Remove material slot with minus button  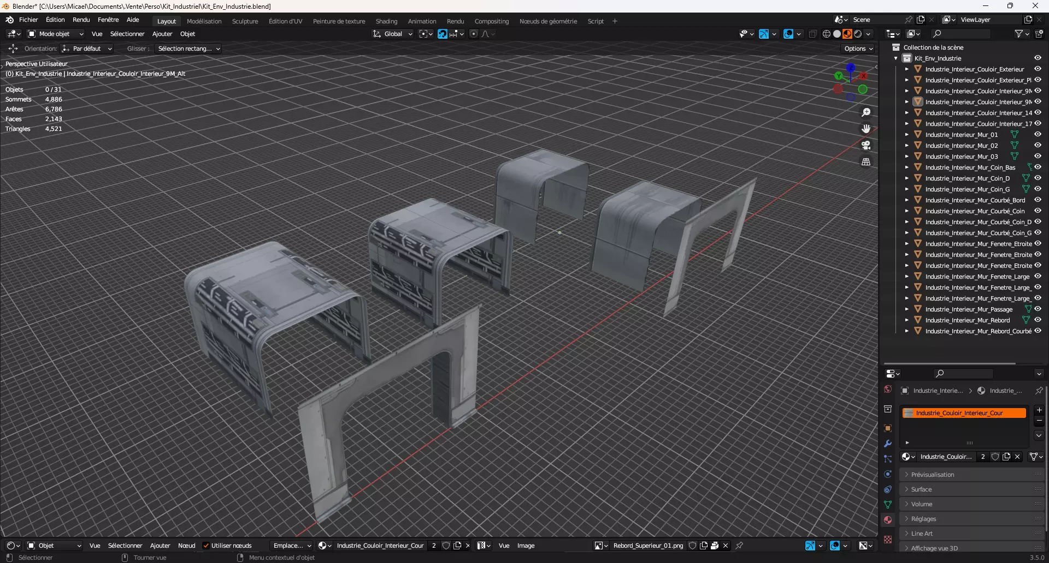pos(1039,421)
